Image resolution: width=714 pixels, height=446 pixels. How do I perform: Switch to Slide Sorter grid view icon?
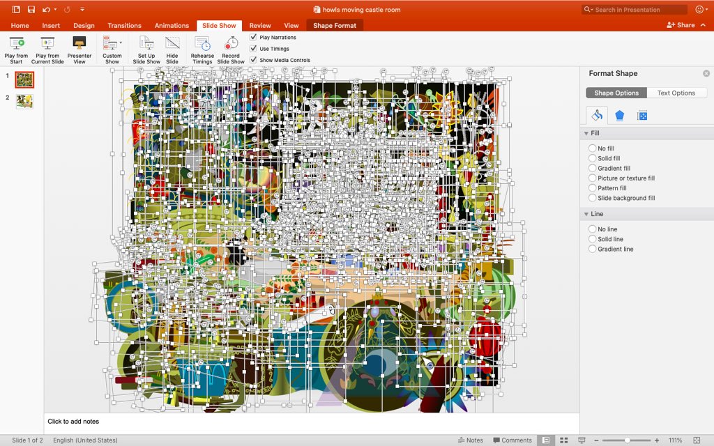tap(563, 440)
